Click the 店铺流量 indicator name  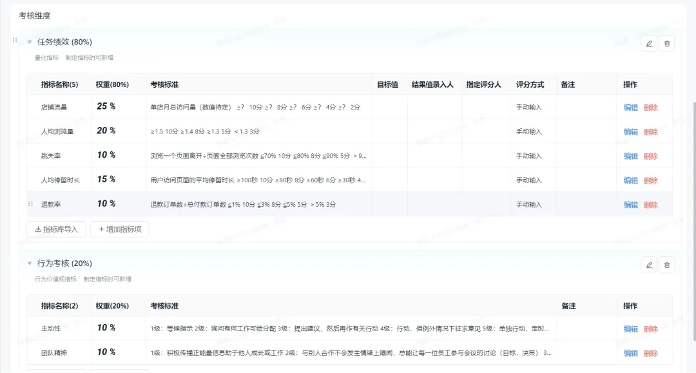(x=53, y=108)
